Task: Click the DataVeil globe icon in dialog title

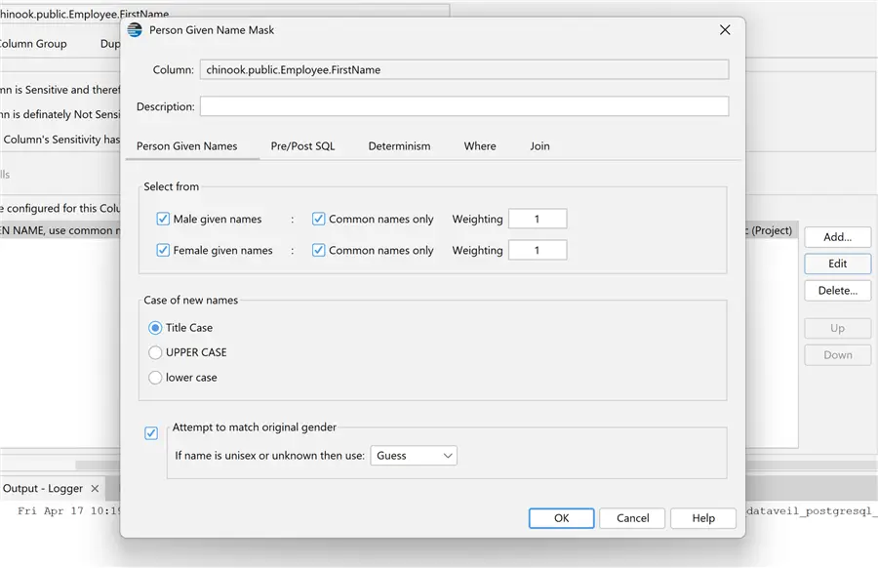Action: [x=135, y=30]
